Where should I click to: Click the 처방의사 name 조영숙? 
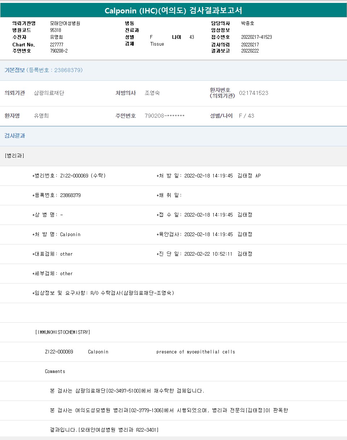152,93
